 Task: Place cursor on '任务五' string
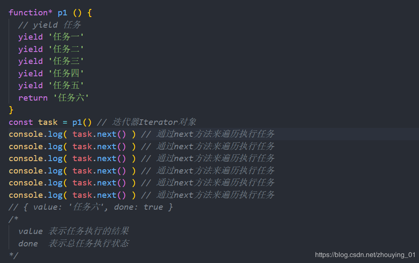(x=66, y=85)
